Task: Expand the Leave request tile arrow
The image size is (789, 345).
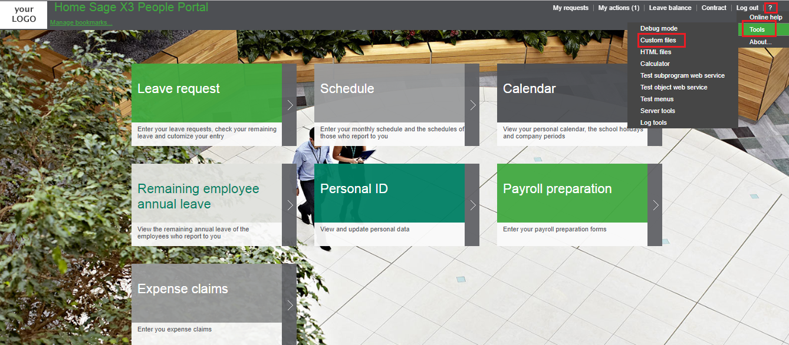Action: (290, 105)
